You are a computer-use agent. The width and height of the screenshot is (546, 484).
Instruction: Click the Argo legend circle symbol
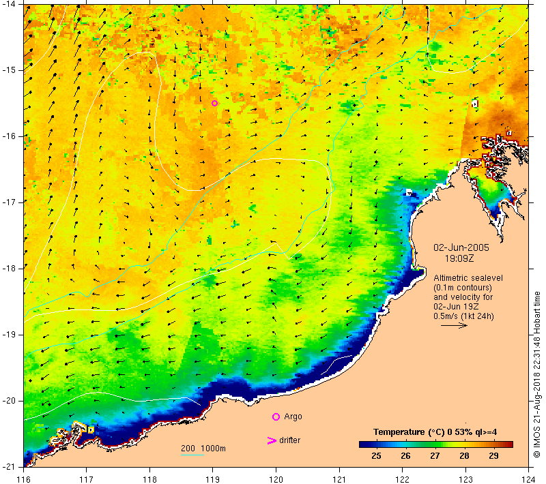pos(276,417)
